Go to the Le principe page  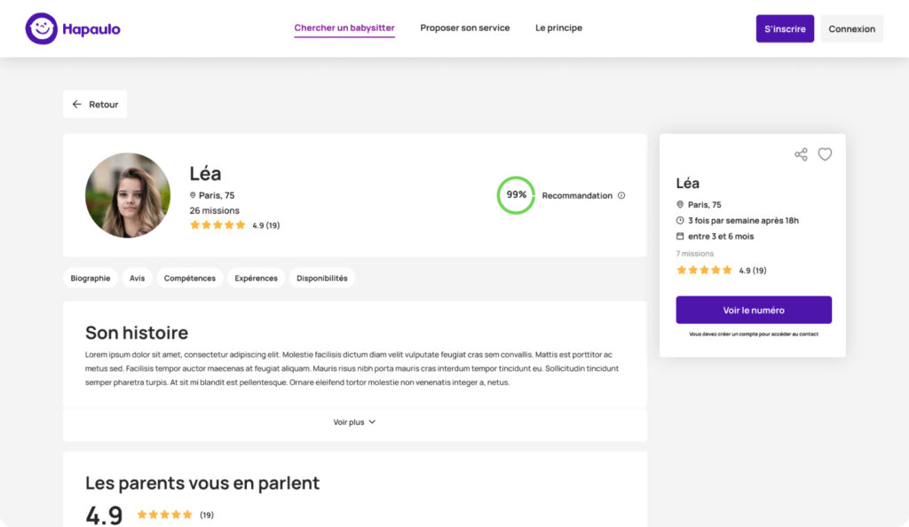tap(559, 28)
